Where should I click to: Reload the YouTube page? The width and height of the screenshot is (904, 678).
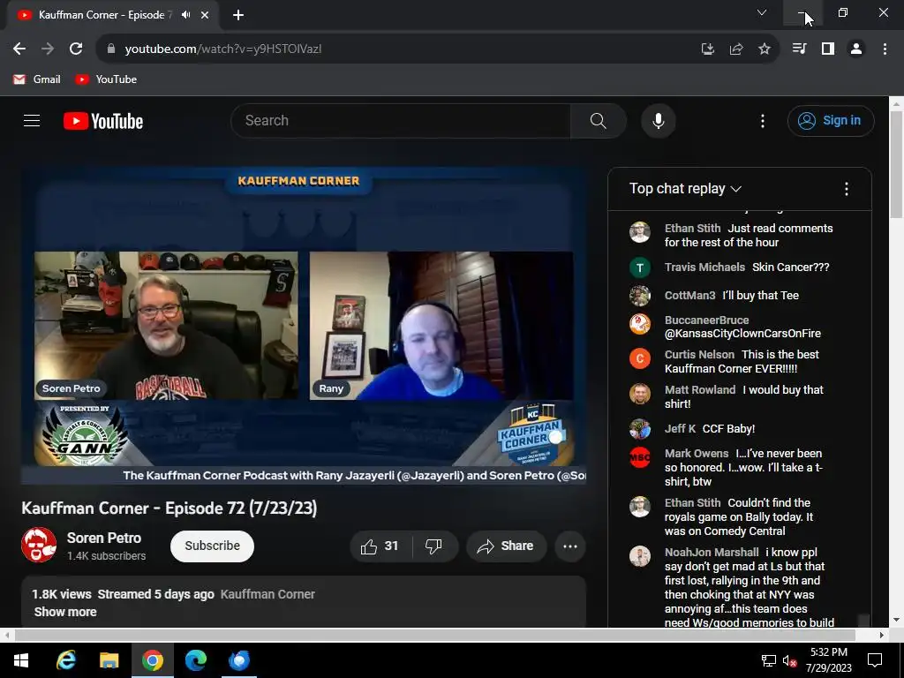click(76, 49)
